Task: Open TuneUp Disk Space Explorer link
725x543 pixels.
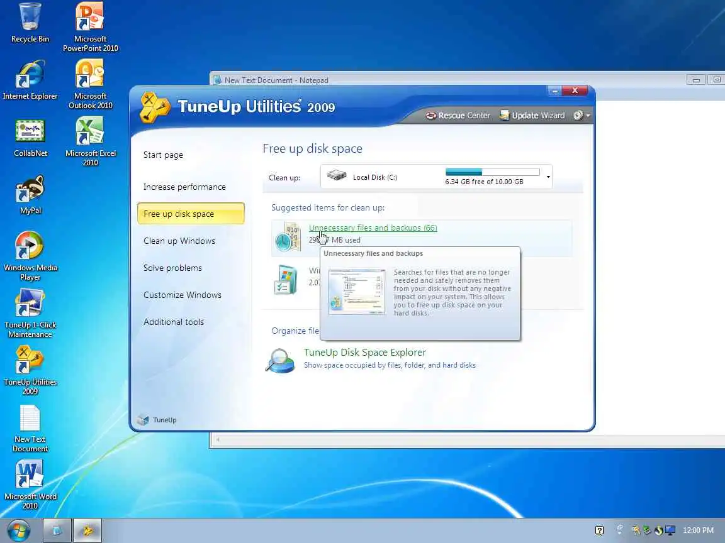Action: coord(365,353)
